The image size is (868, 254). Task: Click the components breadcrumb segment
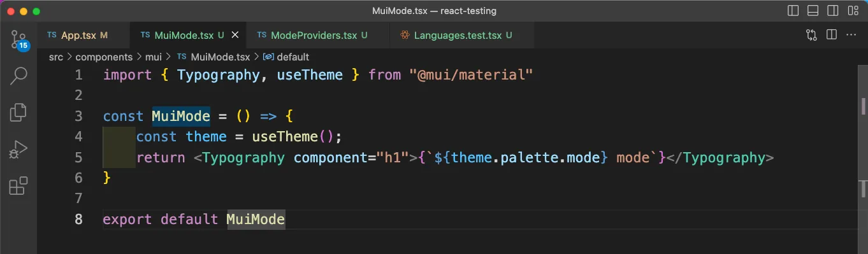click(104, 57)
